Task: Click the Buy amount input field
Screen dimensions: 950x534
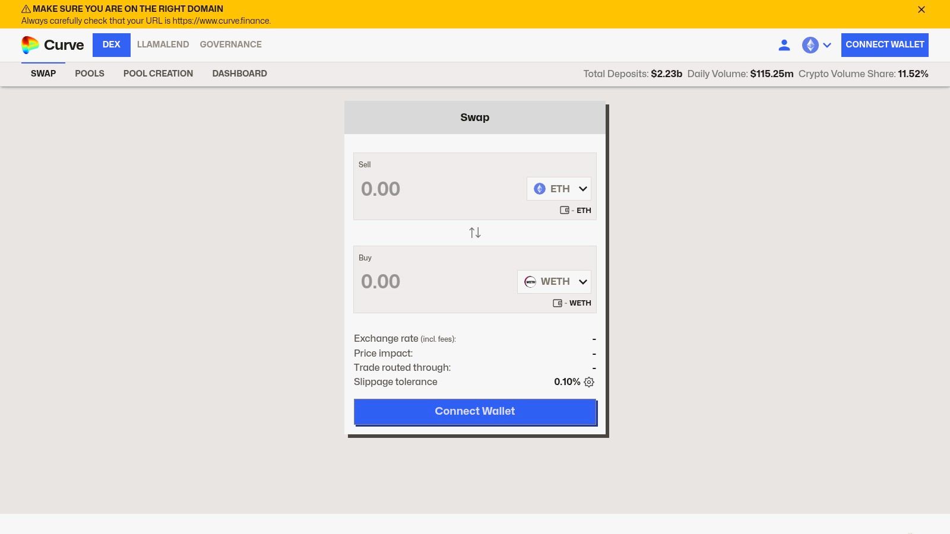Action: pos(435,282)
